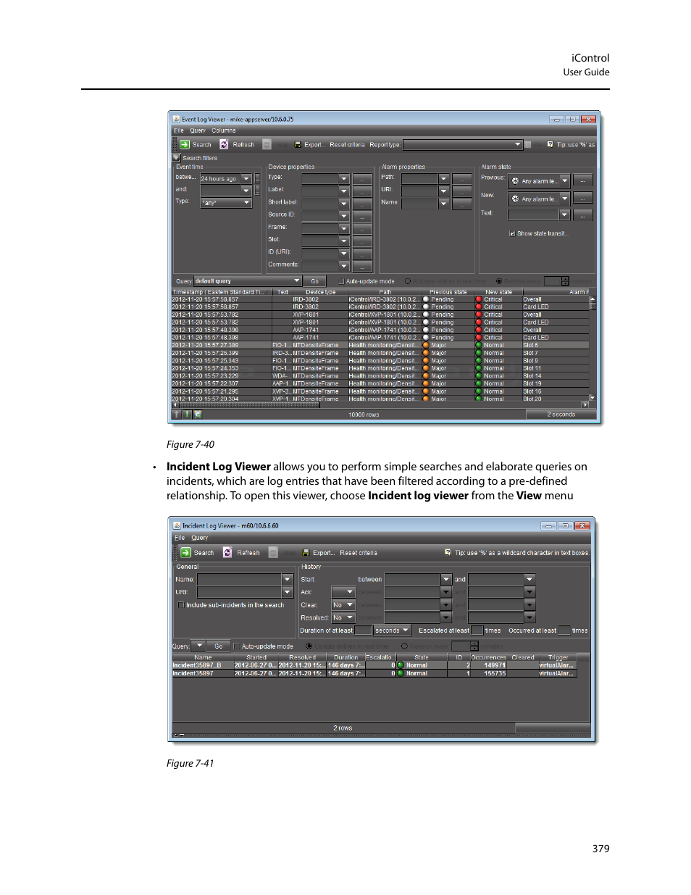Select Add new entries in real time radio
The width and height of the screenshot is (691, 895).
point(408,281)
